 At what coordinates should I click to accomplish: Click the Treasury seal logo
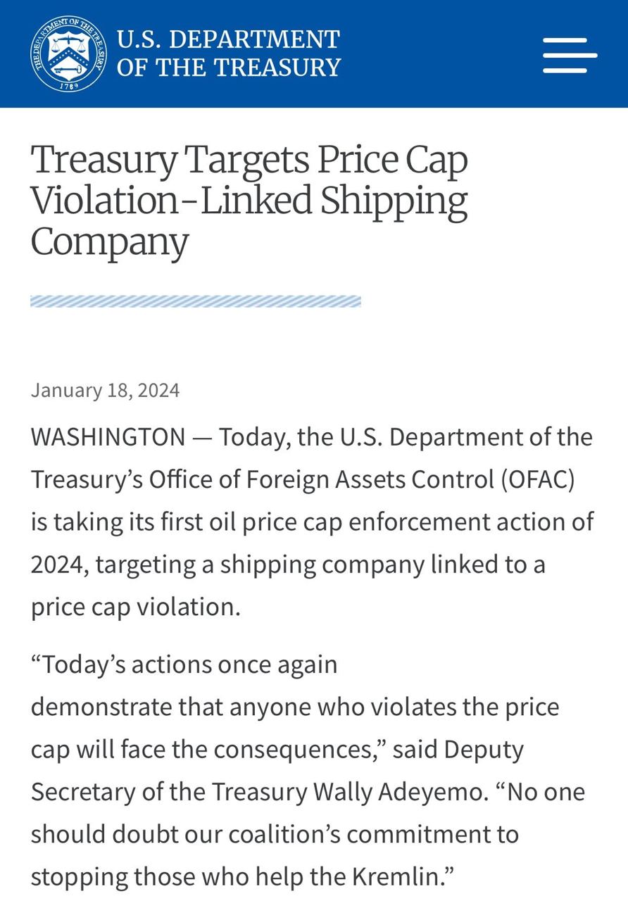coord(68,53)
